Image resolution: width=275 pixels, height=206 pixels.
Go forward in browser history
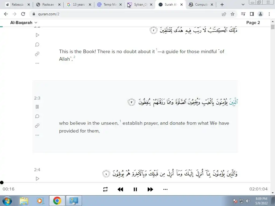[x=15, y=14]
